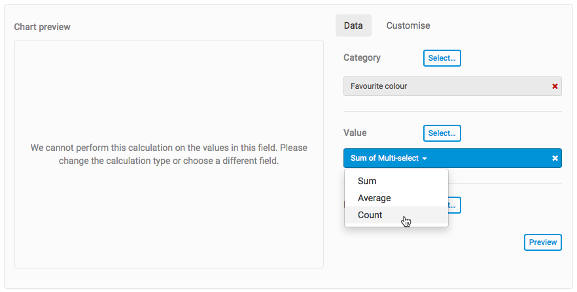Choose Sum from the calculation menu
Viewport: 577px width, 292px height.
(x=367, y=181)
